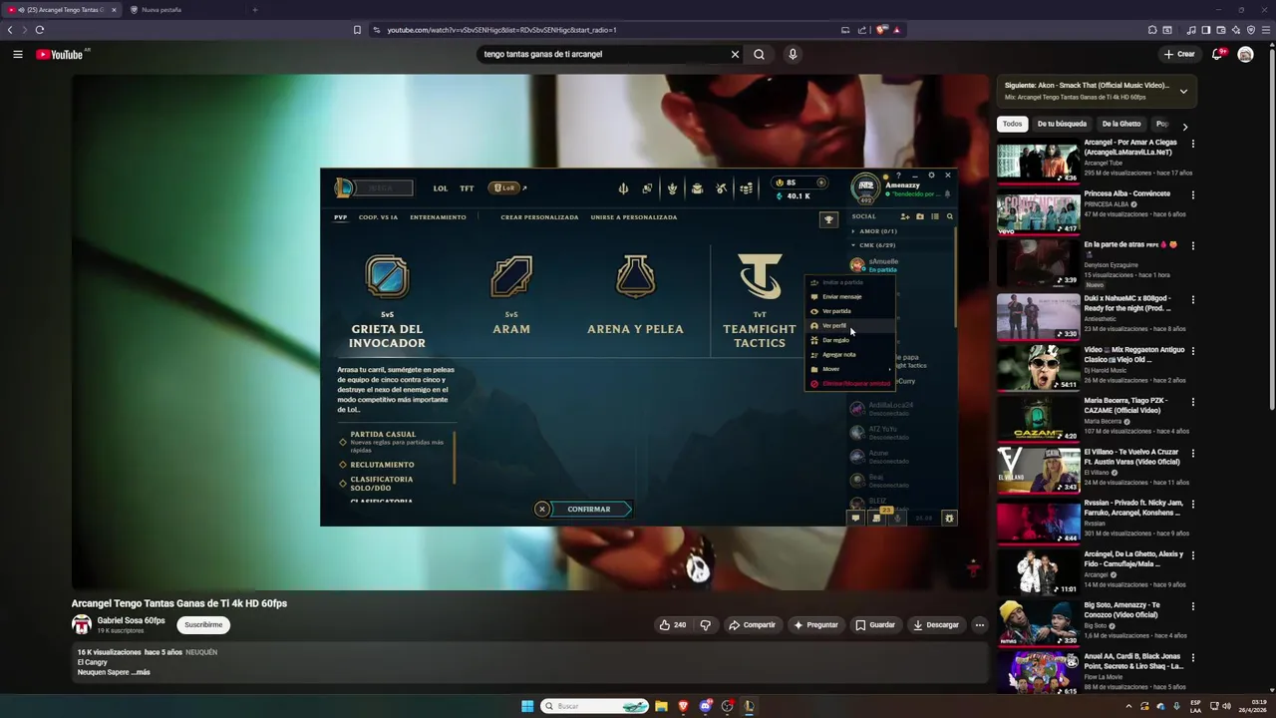
Task: Click the add friend icon in Social panel
Action: pyautogui.click(x=905, y=216)
